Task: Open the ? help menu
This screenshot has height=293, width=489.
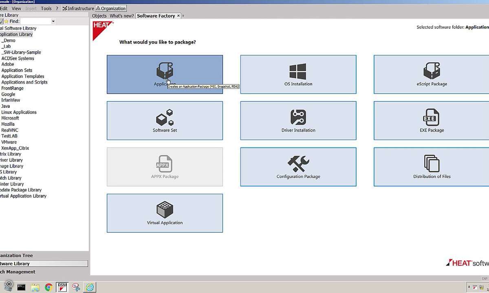Action: [x=57, y=9]
